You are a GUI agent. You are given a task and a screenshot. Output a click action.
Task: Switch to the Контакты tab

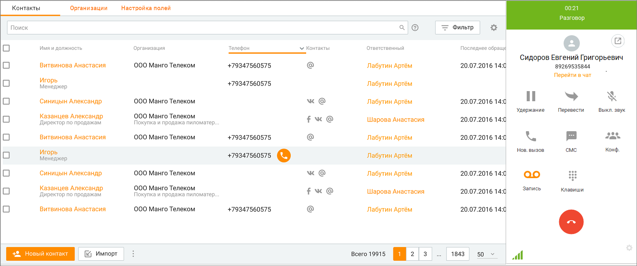tap(26, 8)
